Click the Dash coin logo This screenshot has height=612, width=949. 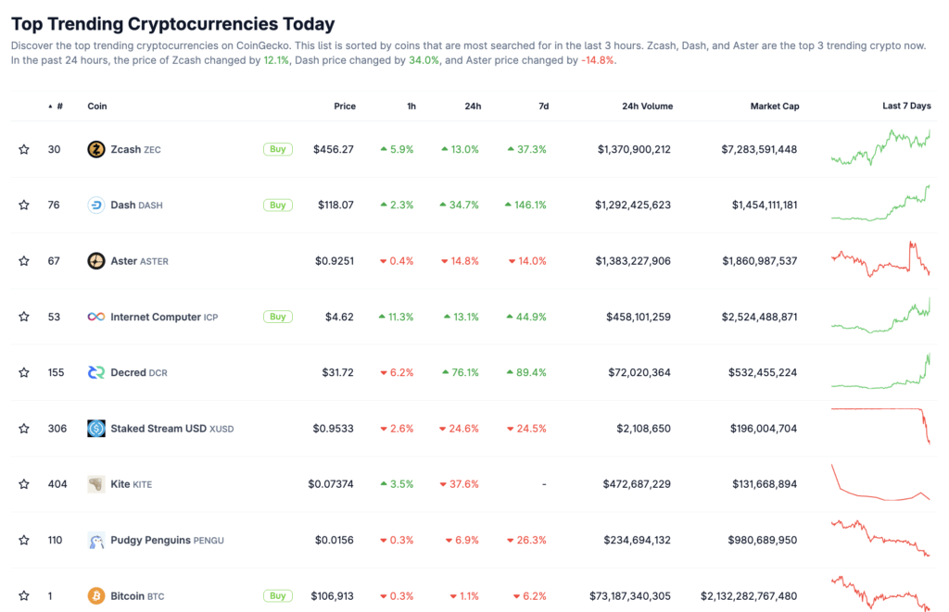coord(96,205)
